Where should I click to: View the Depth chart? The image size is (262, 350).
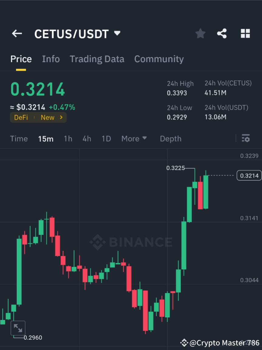point(170,139)
